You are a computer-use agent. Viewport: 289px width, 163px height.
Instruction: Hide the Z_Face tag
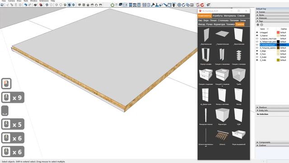pos(257,54)
